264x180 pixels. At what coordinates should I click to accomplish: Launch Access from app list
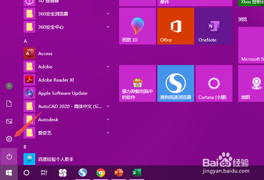coord(67,53)
